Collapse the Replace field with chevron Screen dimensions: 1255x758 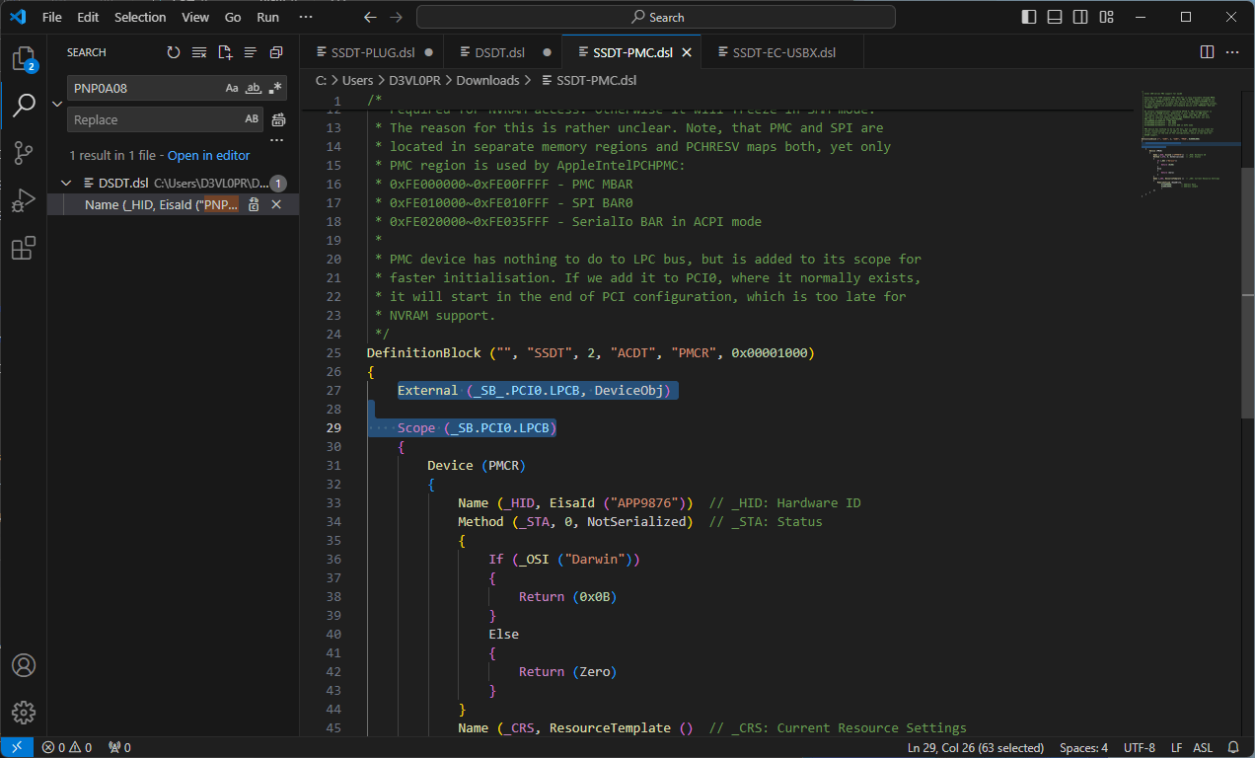point(56,104)
